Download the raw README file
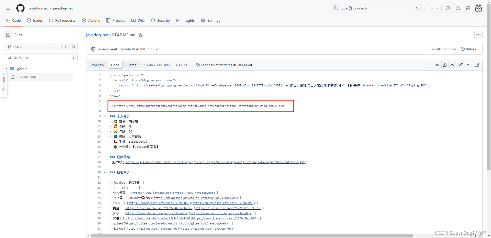Viewport: 491px width, 238px height. 452,65
